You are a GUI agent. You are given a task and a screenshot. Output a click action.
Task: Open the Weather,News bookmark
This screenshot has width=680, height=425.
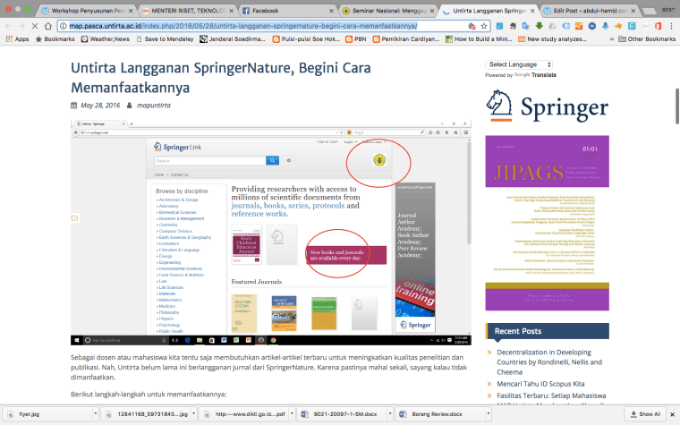(105, 39)
